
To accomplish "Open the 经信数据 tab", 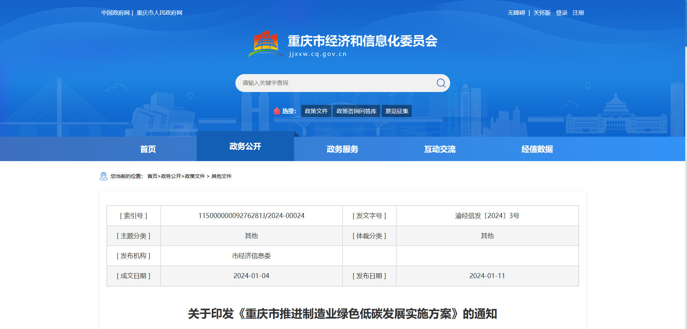I will (x=537, y=149).
